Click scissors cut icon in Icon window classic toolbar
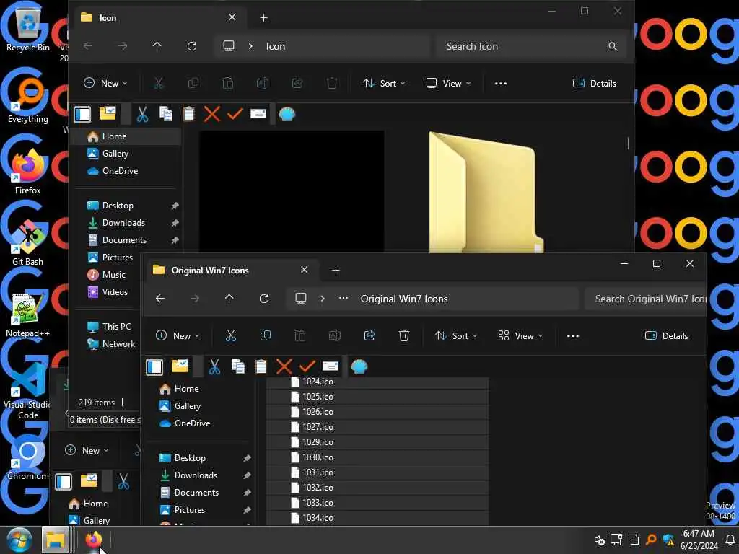 (x=142, y=114)
